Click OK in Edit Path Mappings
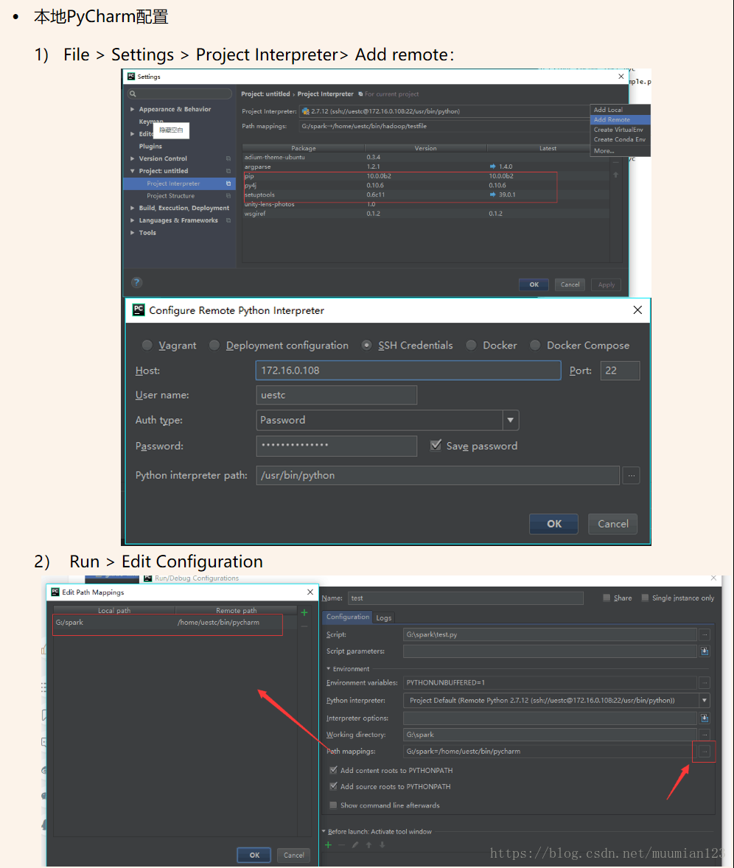Viewport: 734px width, 868px height. (254, 855)
